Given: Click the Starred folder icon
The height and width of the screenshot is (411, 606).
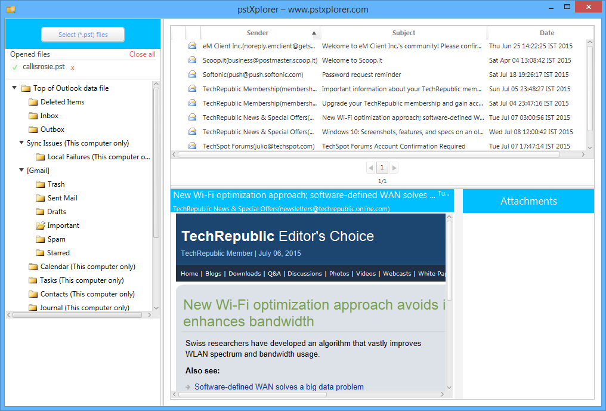Looking at the screenshot, I should pyautogui.click(x=40, y=253).
